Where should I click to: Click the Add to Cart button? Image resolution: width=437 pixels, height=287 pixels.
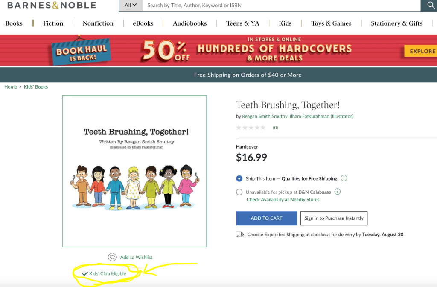tap(266, 218)
